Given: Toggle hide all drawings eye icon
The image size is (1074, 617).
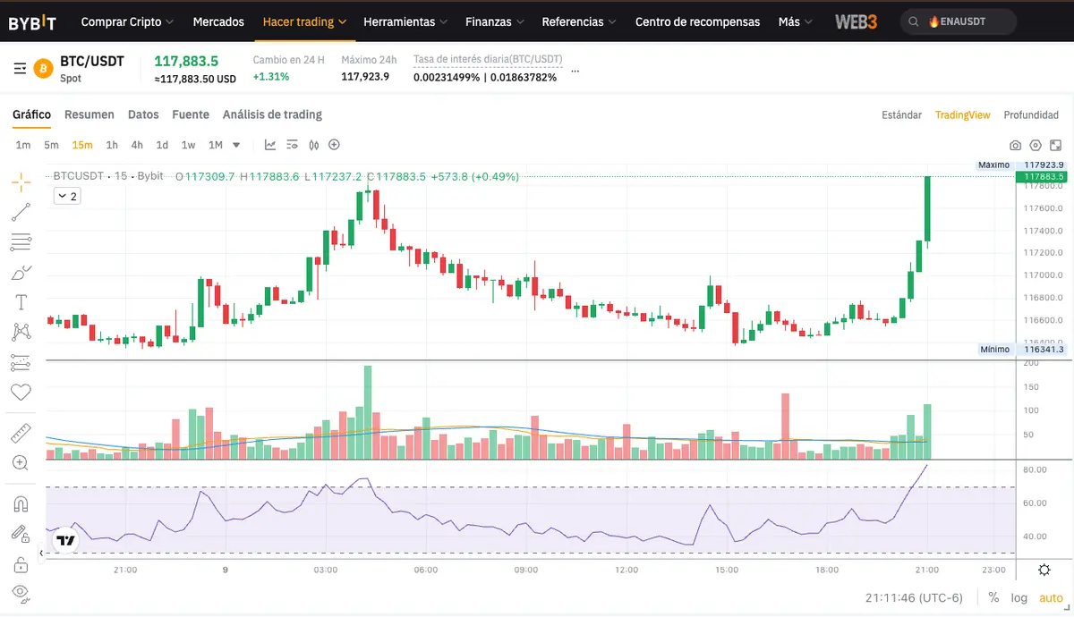Looking at the screenshot, I should (21, 593).
